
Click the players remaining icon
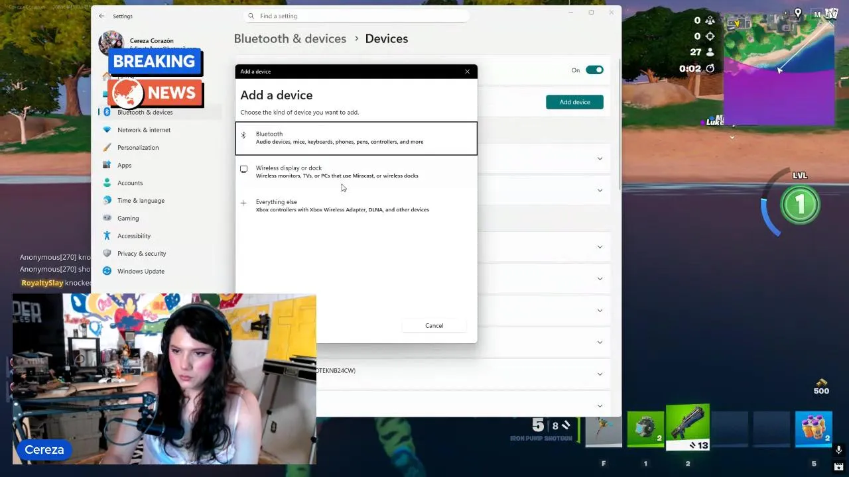[710, 52]
